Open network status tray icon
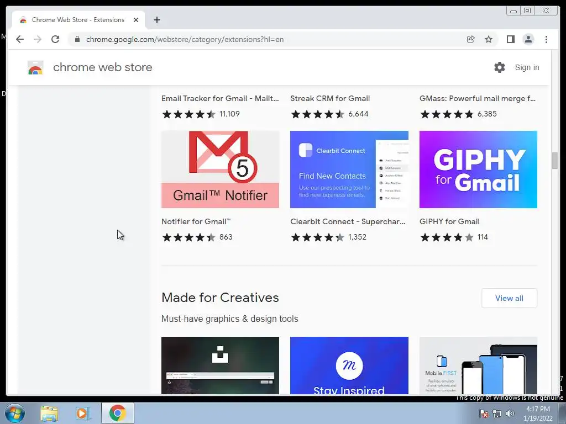The height and width of the screenshot is (424, 566). [497, 414]
